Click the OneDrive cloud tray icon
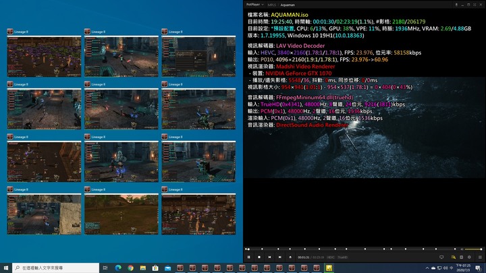The image size is (486, 273). point(433,268)
